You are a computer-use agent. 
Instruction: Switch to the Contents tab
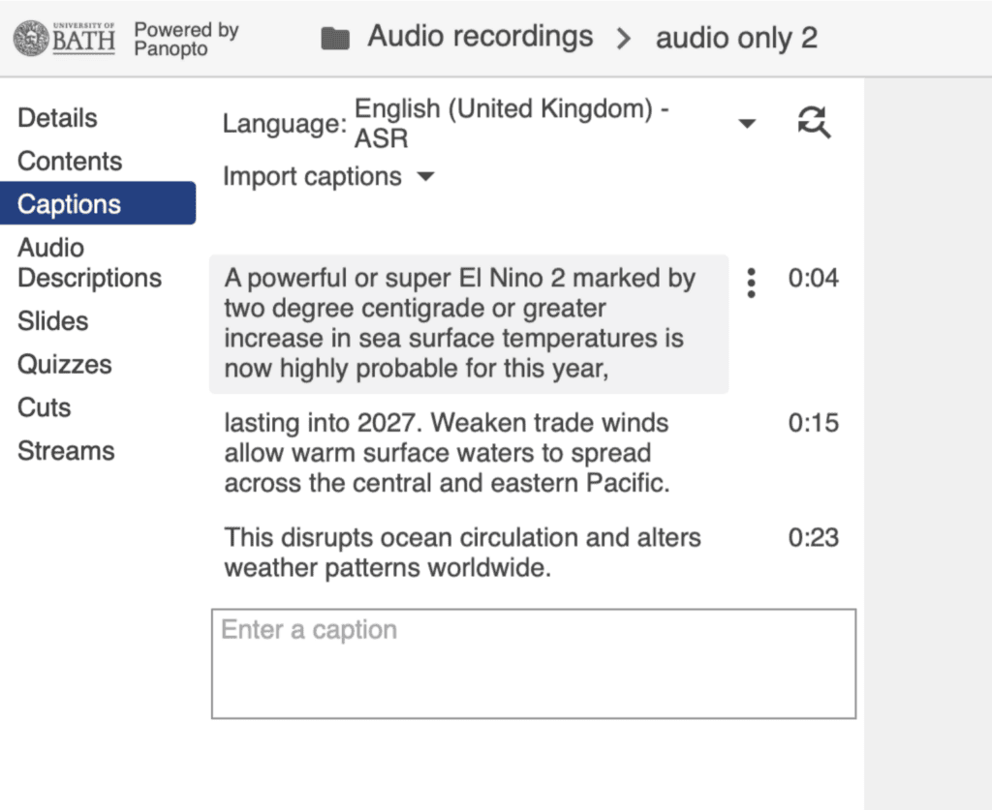pyautogui.click(x=70, y=161)
